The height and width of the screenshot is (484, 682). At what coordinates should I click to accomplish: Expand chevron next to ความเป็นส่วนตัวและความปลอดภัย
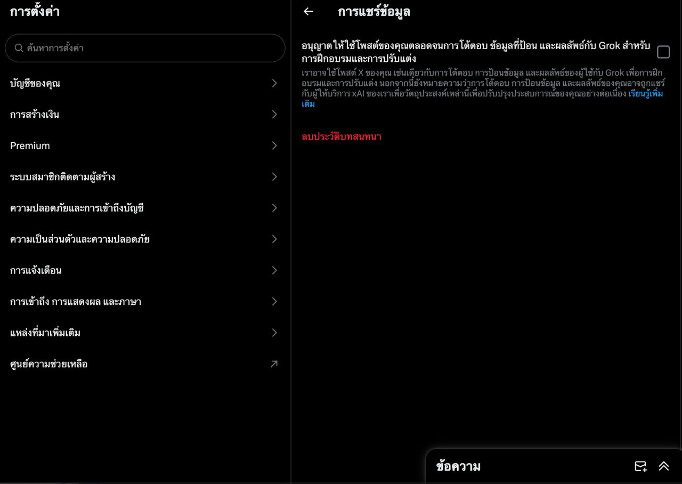(x=274, y=239)
